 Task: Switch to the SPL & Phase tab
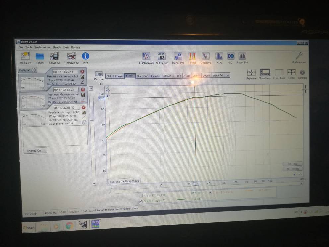[x=115, y=76]
